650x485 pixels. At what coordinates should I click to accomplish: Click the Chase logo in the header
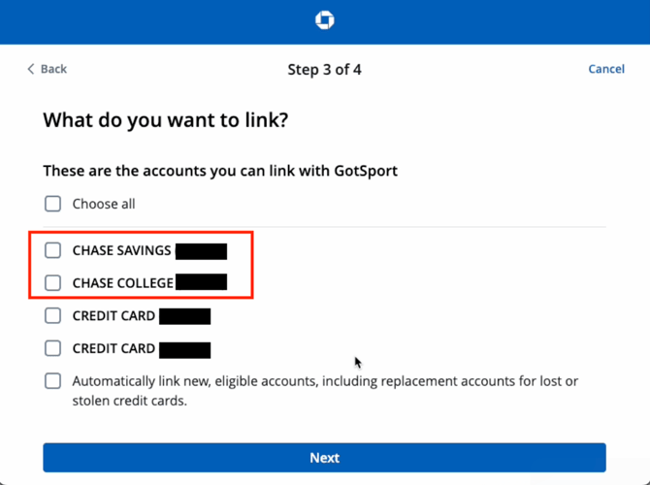325,20
